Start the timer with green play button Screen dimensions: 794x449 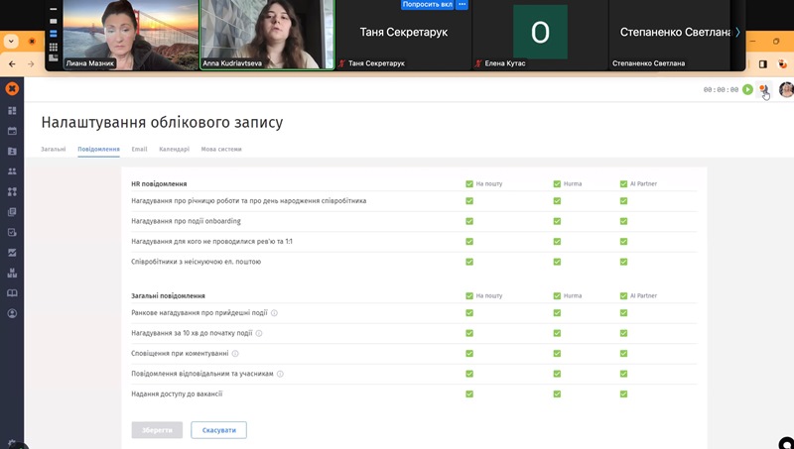click(x=747, y=89)
